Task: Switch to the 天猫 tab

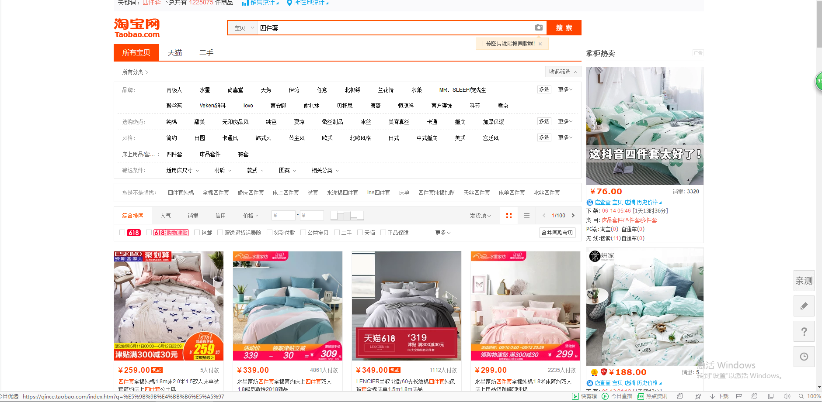Action: (x=174, y=53)
